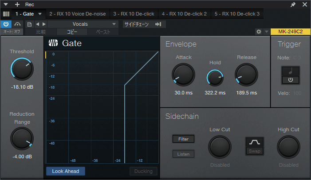311x180 pixels.
Task: Click the ペースト paste button
Action: tap(103, 32)
